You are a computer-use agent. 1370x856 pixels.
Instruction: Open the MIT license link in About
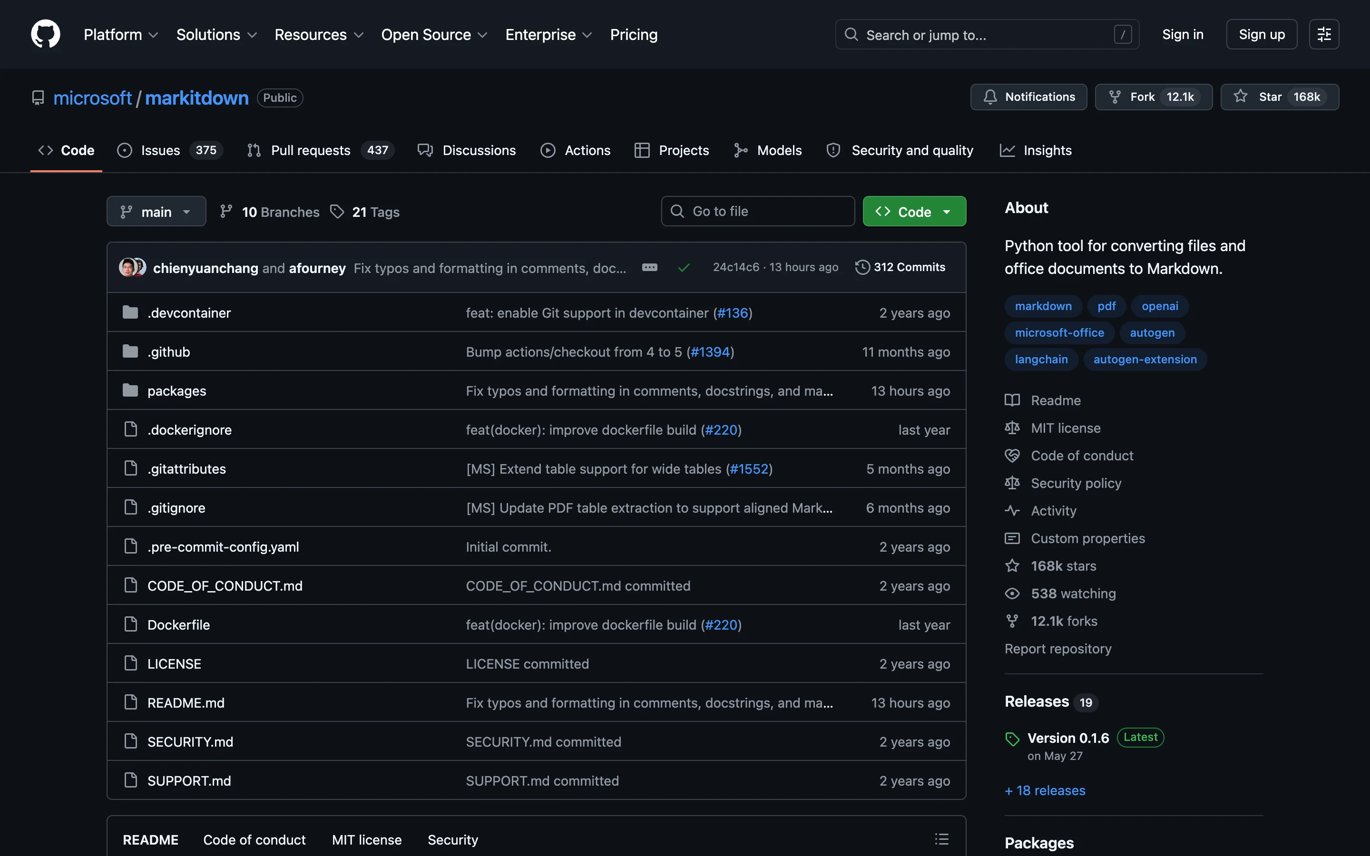pos(1052,428)
